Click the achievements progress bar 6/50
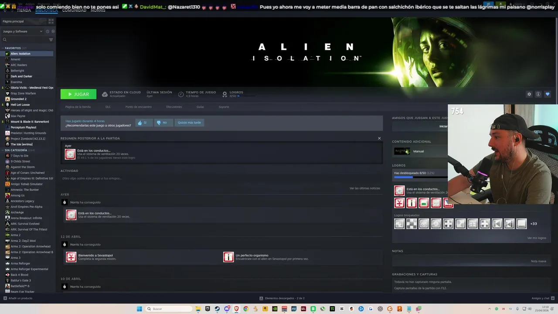558x314 pixels. click(421, 177)
